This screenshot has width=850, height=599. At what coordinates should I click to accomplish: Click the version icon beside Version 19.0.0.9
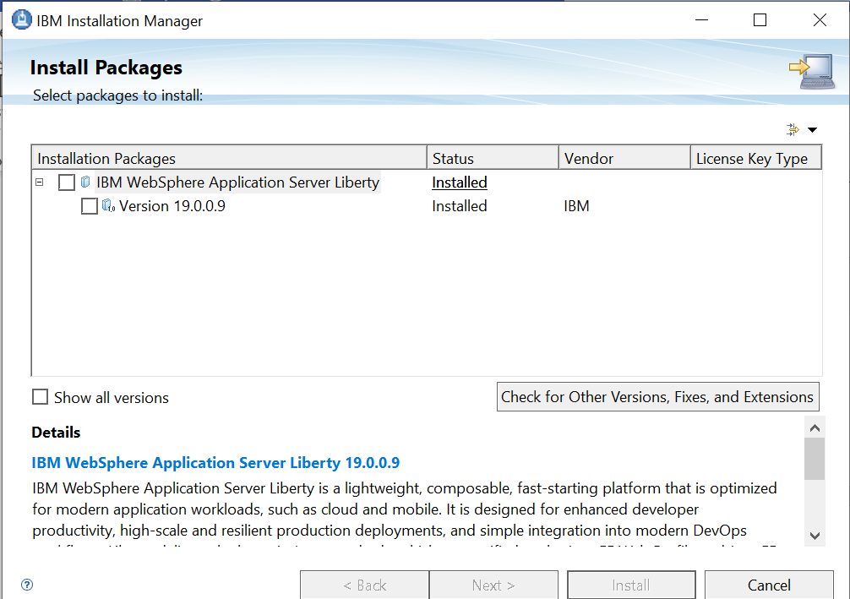point(108,205)
